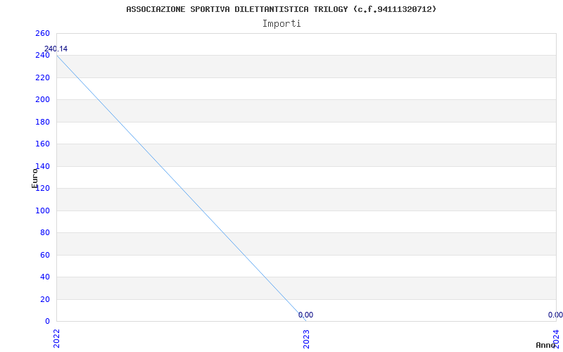Click the 220 y-axis tick label

click(42, 77)
